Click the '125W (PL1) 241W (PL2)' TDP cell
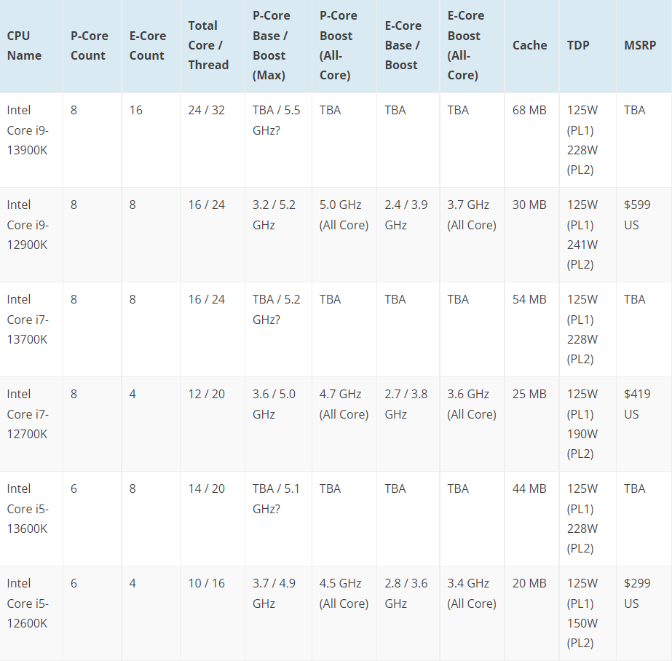 (x=582, y=234)
